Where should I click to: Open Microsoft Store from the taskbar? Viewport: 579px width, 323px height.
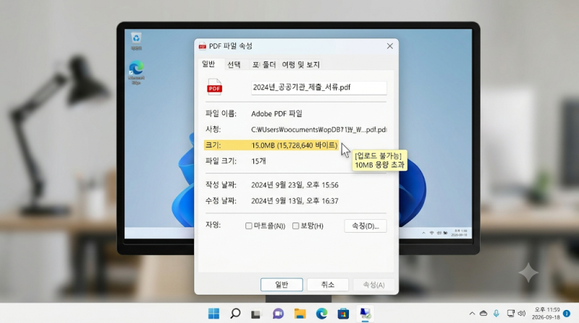coord(343,314)
